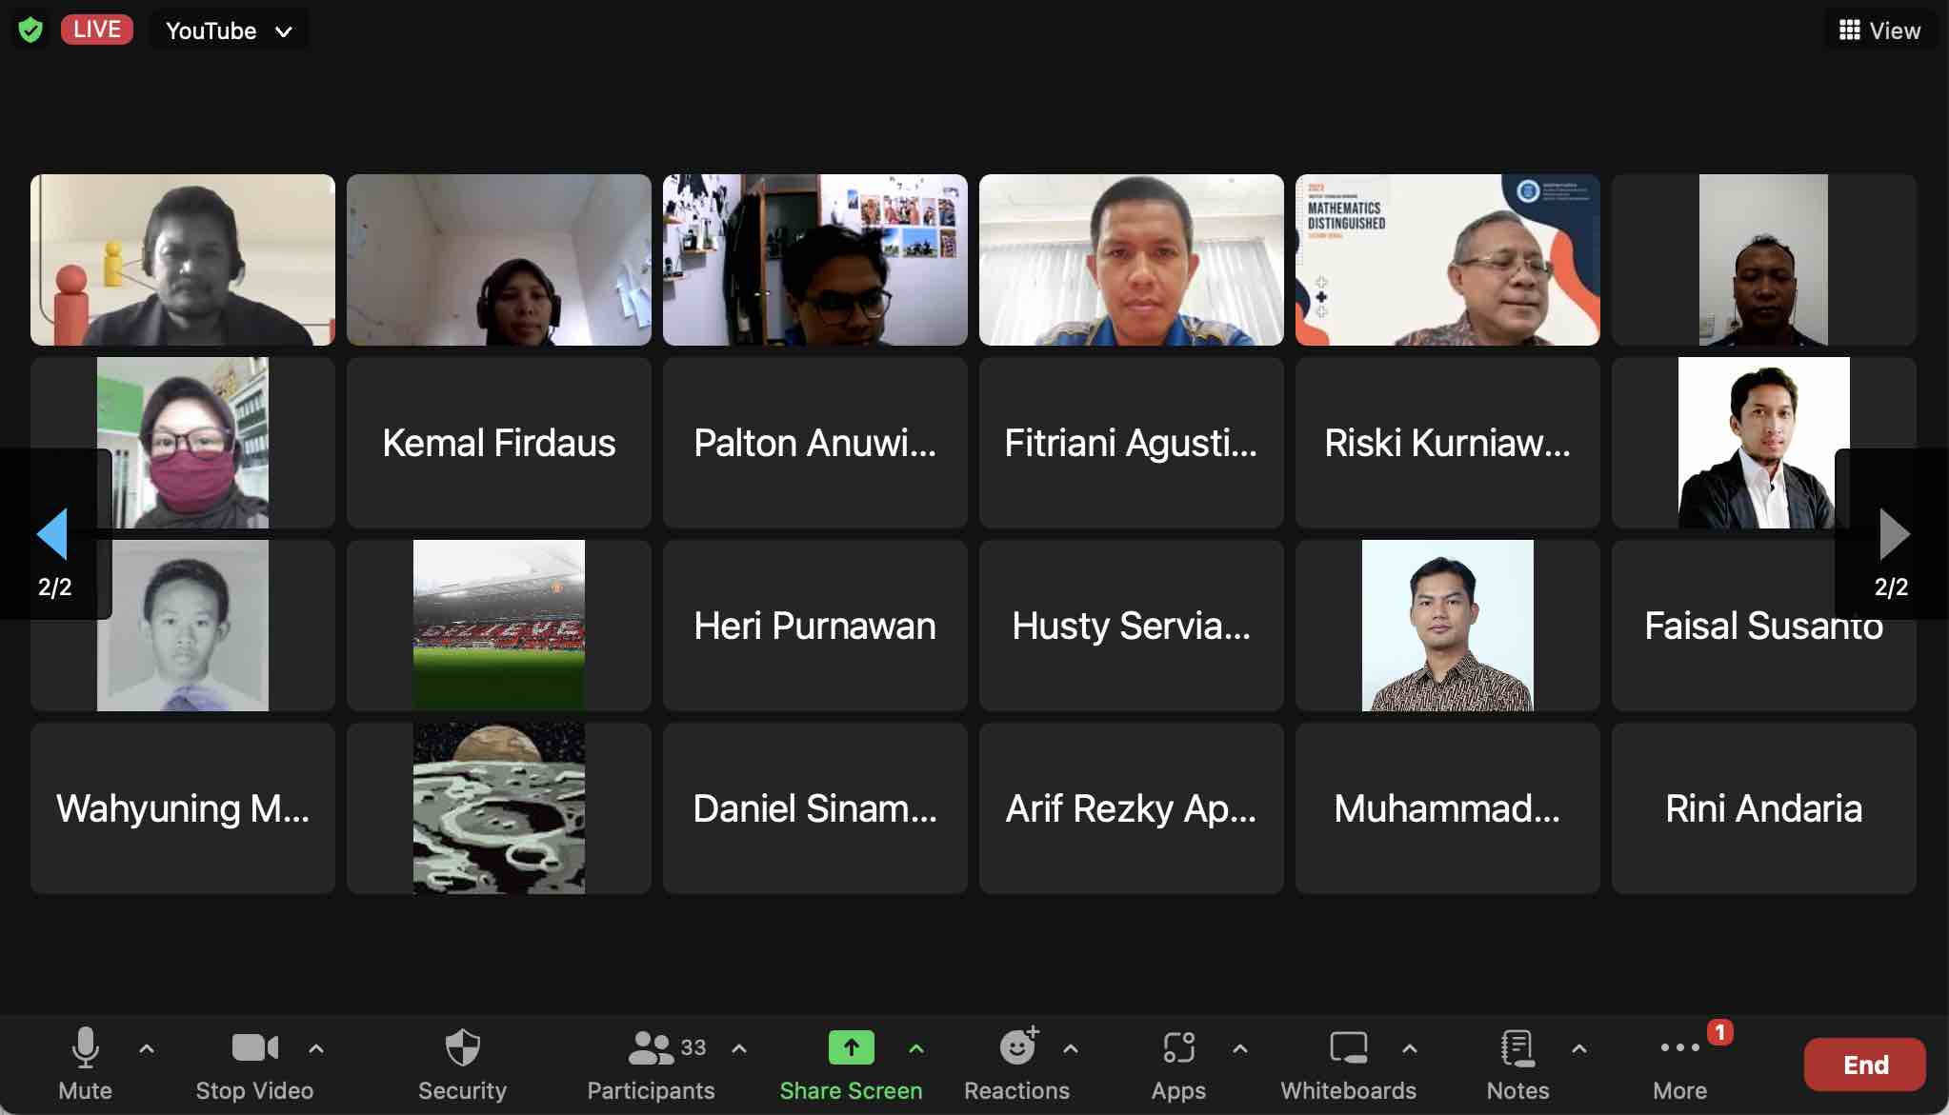The width and height of the screenshot is (1949, 1115).
Task: Open the Security shield menu
Action: point(462,1049)
